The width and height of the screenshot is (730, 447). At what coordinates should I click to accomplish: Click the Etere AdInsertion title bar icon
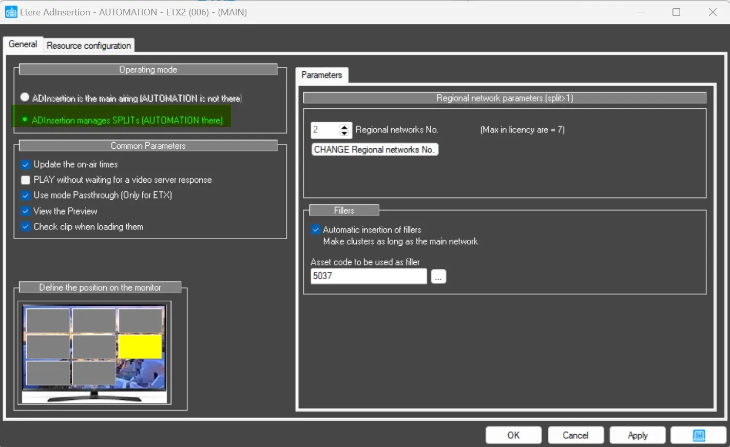click(11, 12)
